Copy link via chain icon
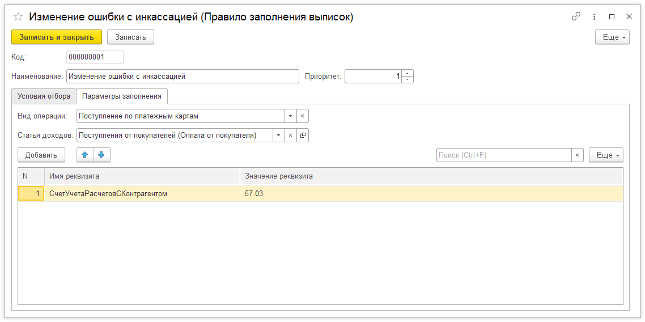The height and width of the screenshot is (322, 645). click(x=576, y=16)
